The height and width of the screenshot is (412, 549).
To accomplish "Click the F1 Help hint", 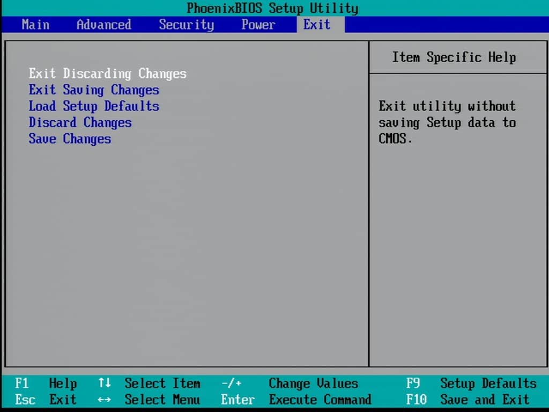I will (x=46, y=383).
